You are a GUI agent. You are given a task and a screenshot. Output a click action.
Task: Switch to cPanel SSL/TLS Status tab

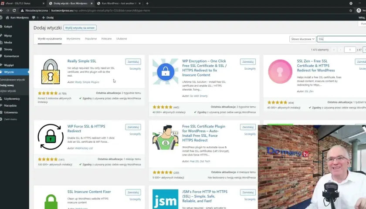tap(23, 3)
